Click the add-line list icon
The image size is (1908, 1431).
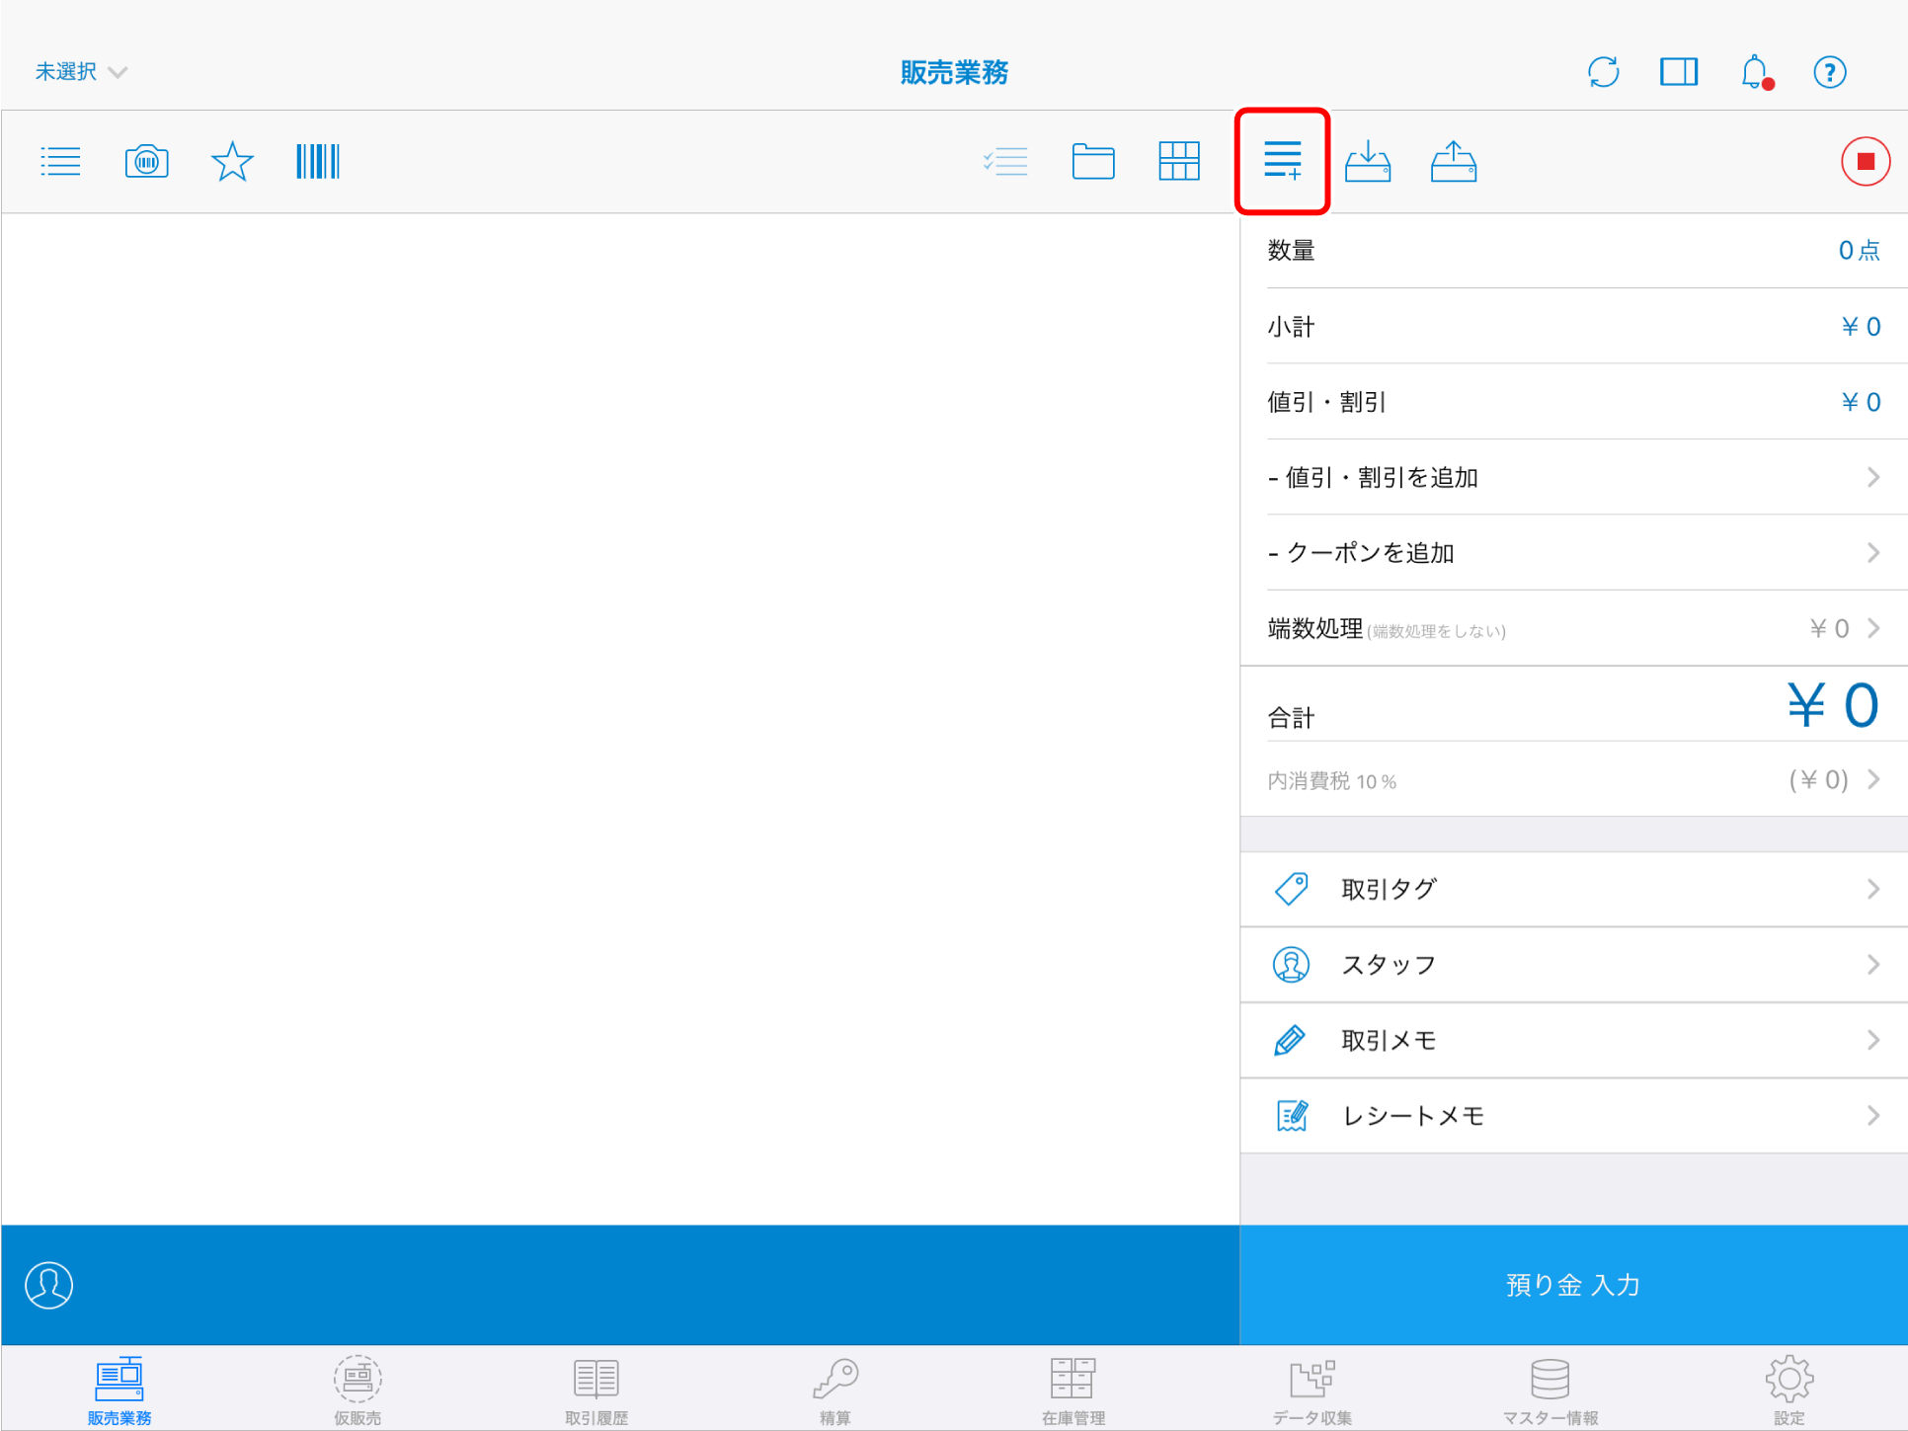tap(1282, 161)
